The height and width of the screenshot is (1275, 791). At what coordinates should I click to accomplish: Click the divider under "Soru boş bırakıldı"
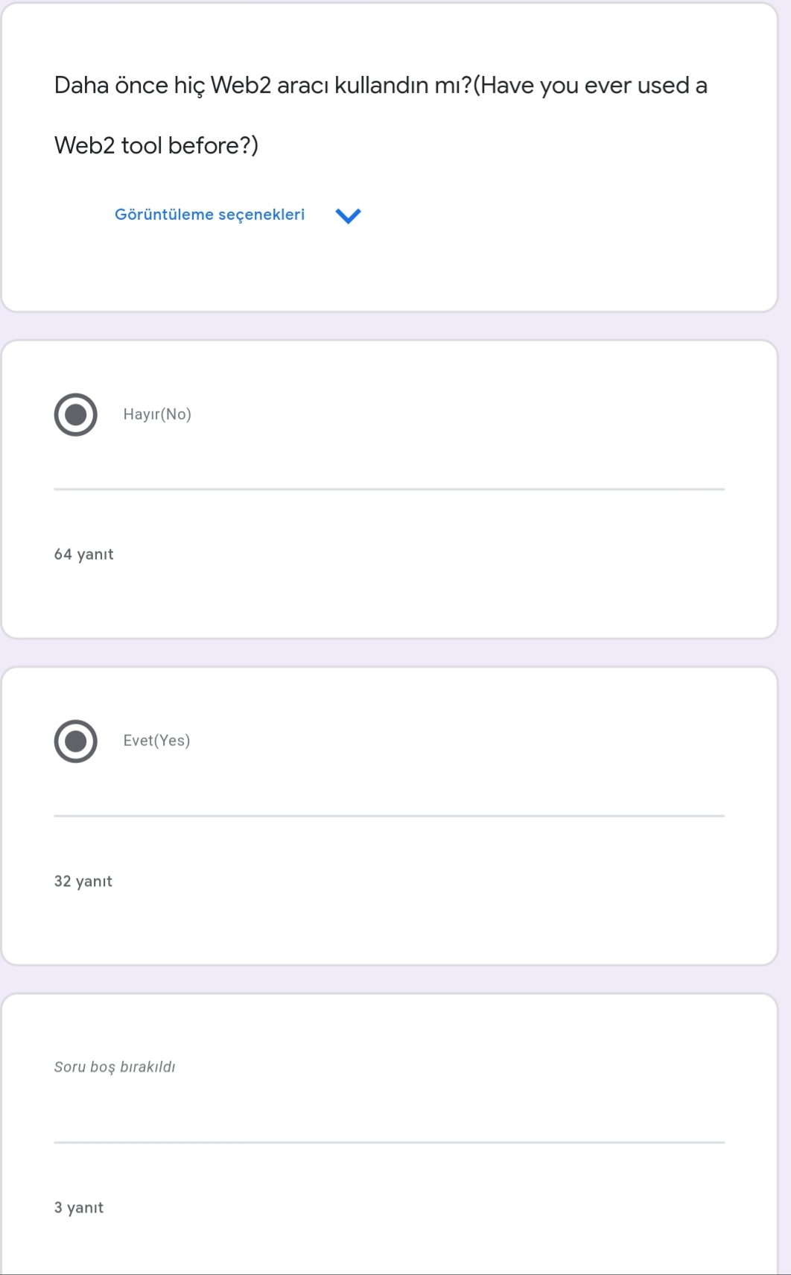389,1142
